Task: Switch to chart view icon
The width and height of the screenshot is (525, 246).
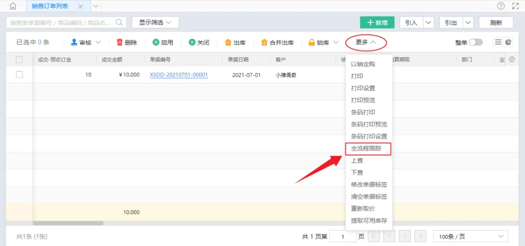Action: [x=508, y=42]
